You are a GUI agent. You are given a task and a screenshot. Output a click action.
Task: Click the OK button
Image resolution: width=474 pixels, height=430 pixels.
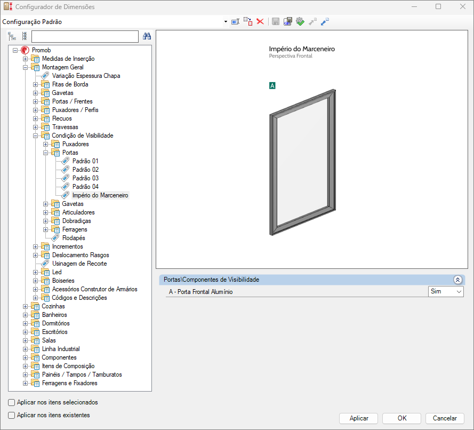(401, 418)
